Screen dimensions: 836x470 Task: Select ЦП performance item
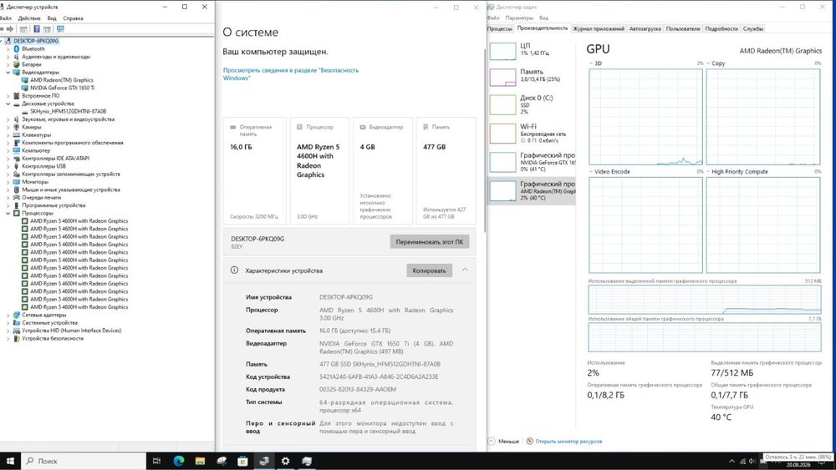click(x=532, y=51)
